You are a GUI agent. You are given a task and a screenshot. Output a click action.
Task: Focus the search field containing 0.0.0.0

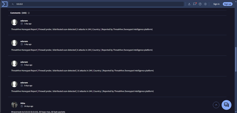click(x=96, y=4)
